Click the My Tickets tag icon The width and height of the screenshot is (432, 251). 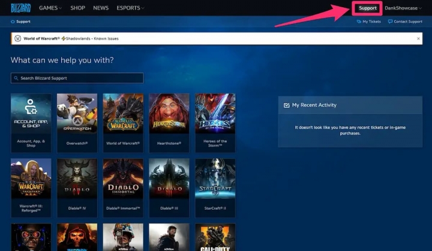coord(359,22)
